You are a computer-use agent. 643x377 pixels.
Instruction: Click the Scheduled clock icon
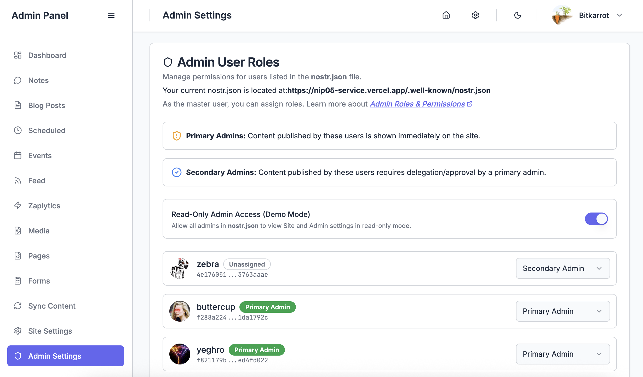click(x=18, y=130)
